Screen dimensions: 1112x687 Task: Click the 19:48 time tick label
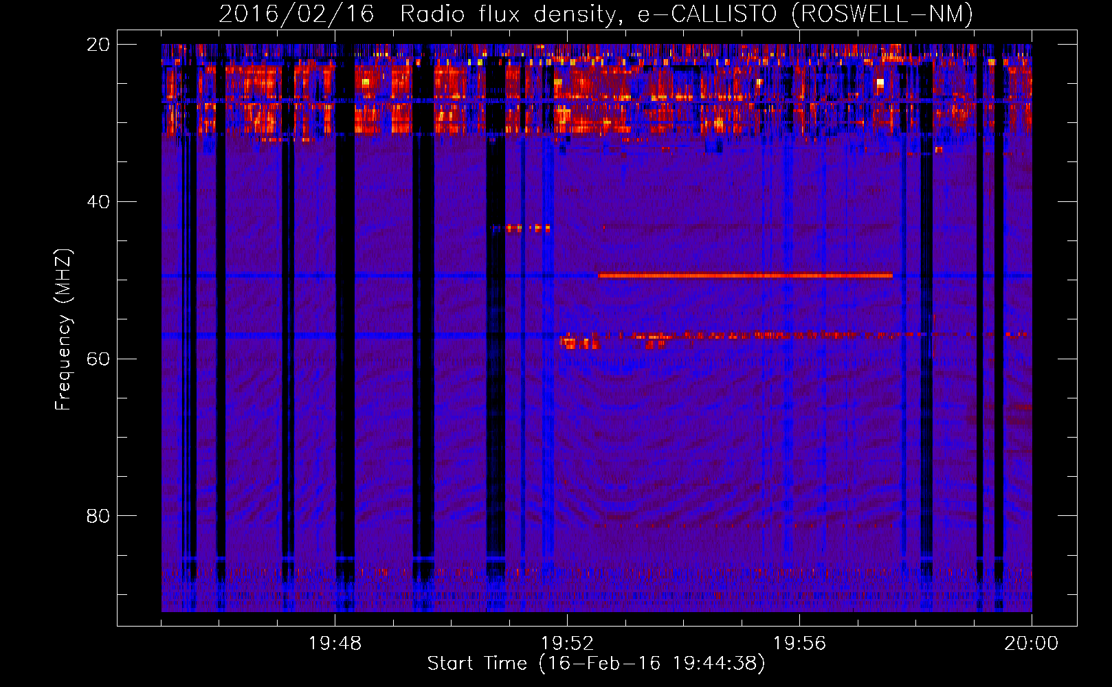pos(335,644)
